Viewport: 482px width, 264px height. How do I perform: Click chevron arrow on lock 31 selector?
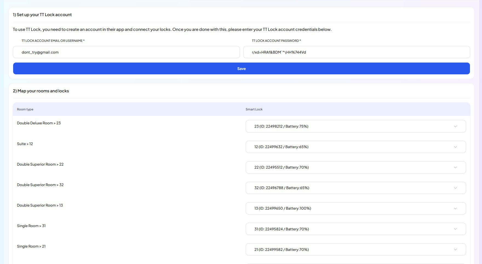[x=455, y=229]
